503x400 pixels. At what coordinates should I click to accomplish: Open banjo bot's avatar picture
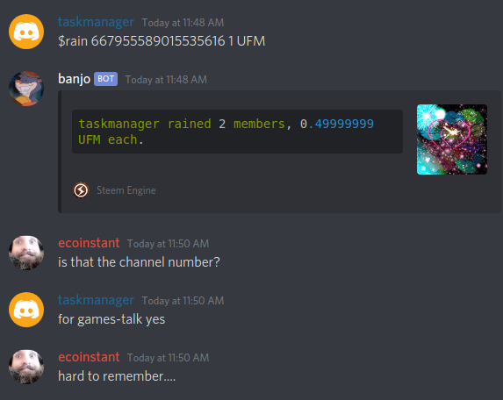point(26,89)
